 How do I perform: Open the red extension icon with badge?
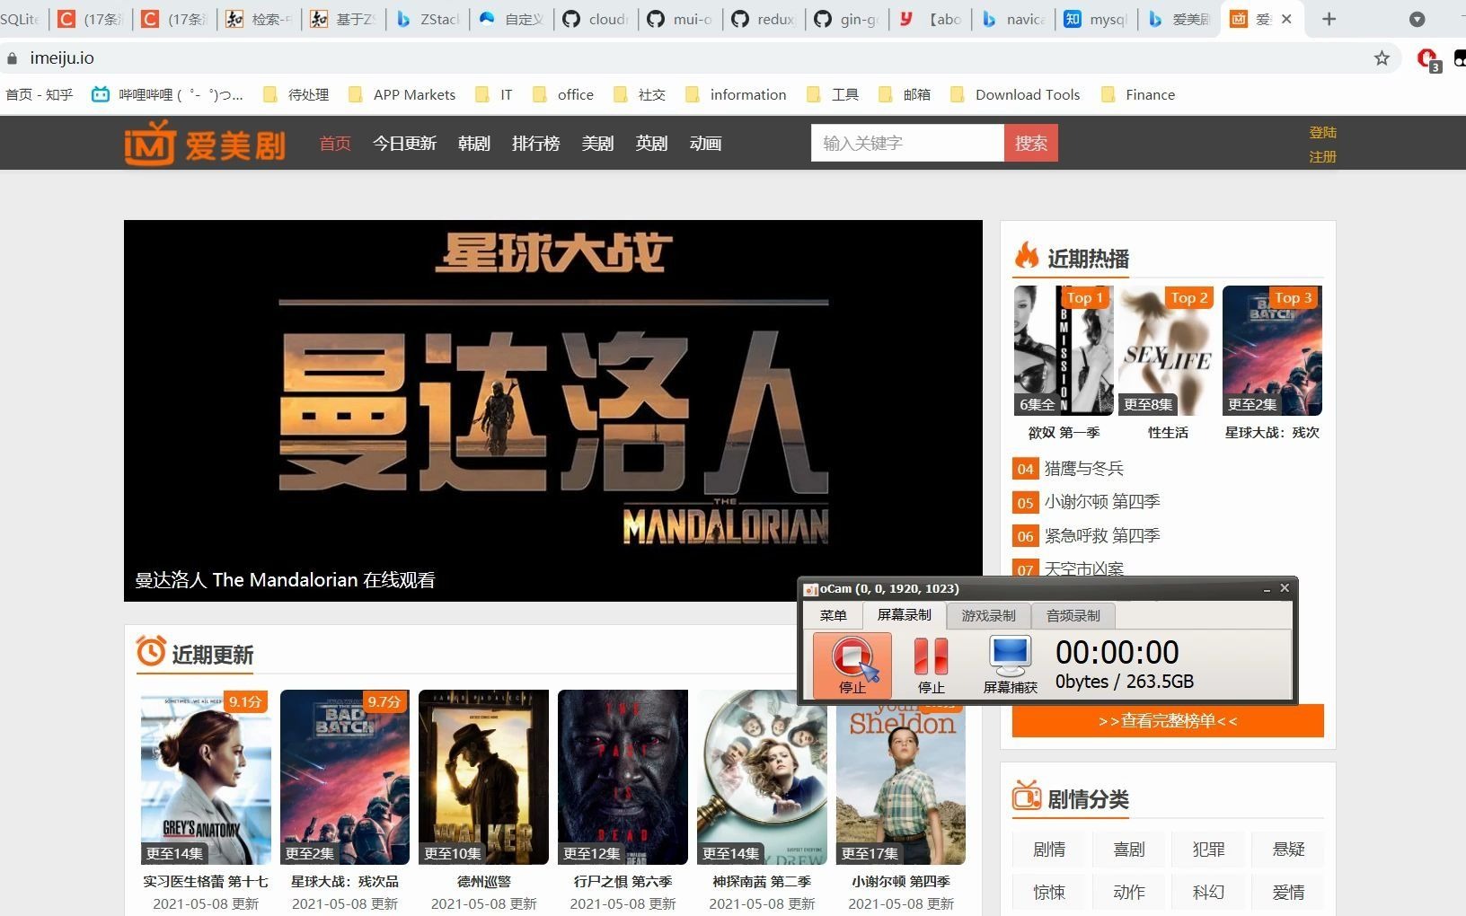[x=1428, y=59]
